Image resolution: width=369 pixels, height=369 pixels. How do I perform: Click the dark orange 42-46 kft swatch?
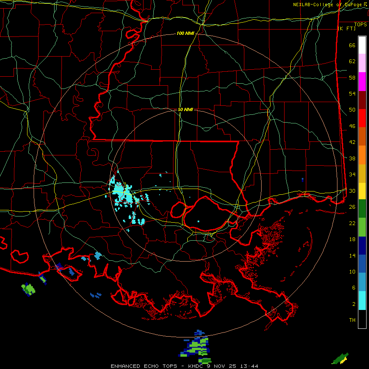click(362, 137)
